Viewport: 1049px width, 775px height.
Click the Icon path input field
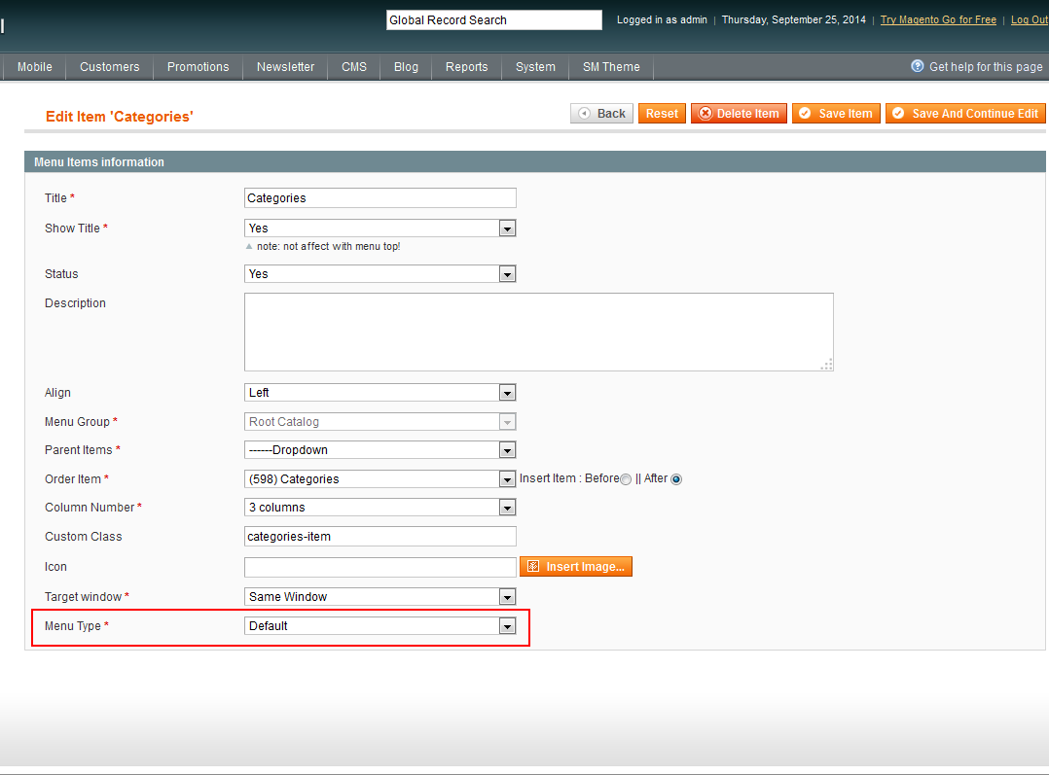pos(380,567)
